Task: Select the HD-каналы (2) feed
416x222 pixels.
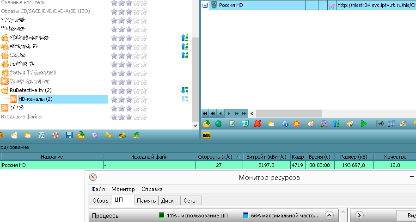Action: pos(35,99)
